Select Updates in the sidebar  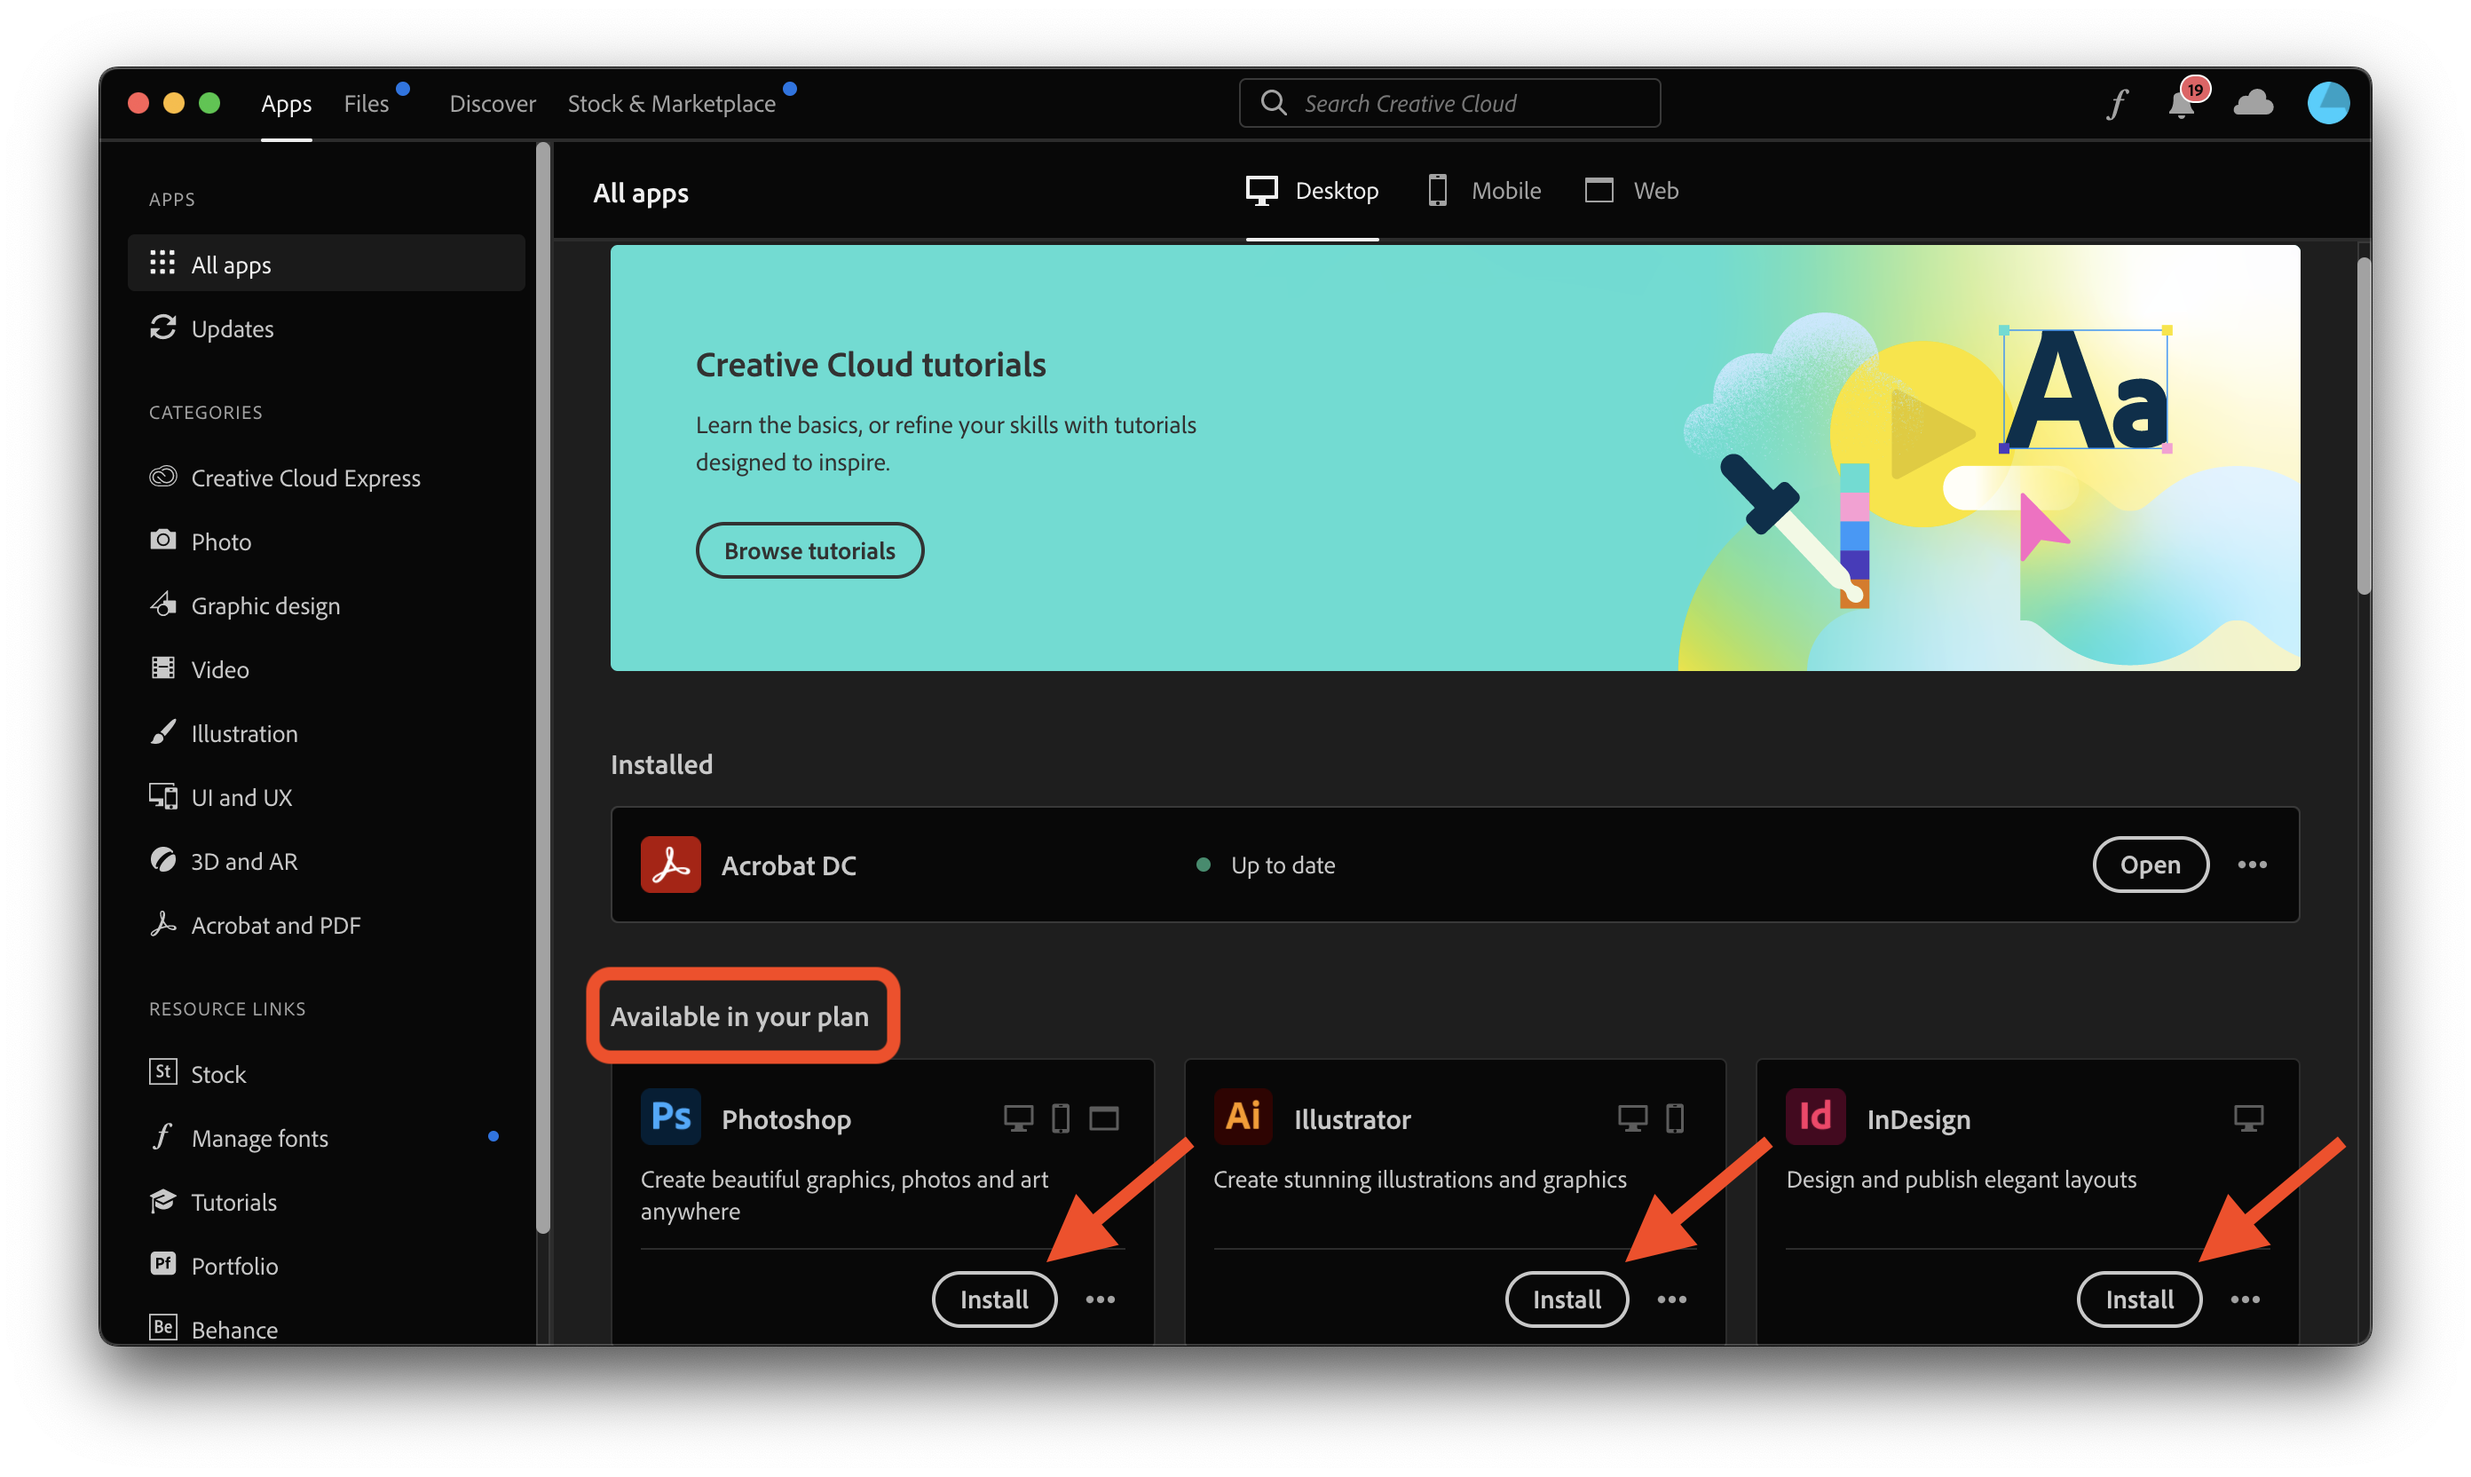coord(232,328)
